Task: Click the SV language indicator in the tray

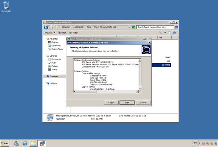Action: click(195, 143)
